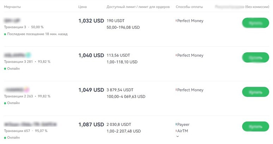Click the 'Мерчанты' column header
Image resolution: width=273 pixels, height=144 pixels.
coord(13,7)
